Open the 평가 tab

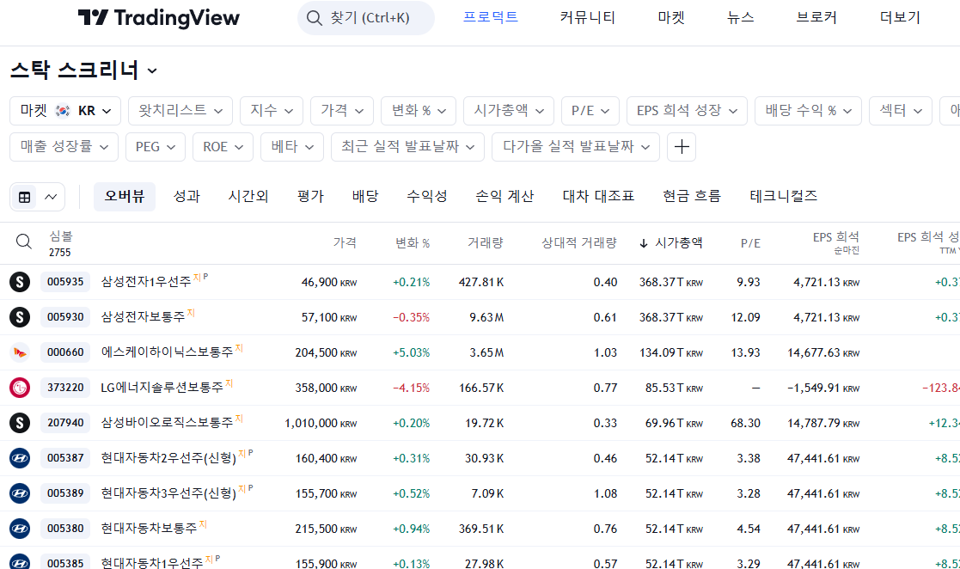click(x=310, y=197)
